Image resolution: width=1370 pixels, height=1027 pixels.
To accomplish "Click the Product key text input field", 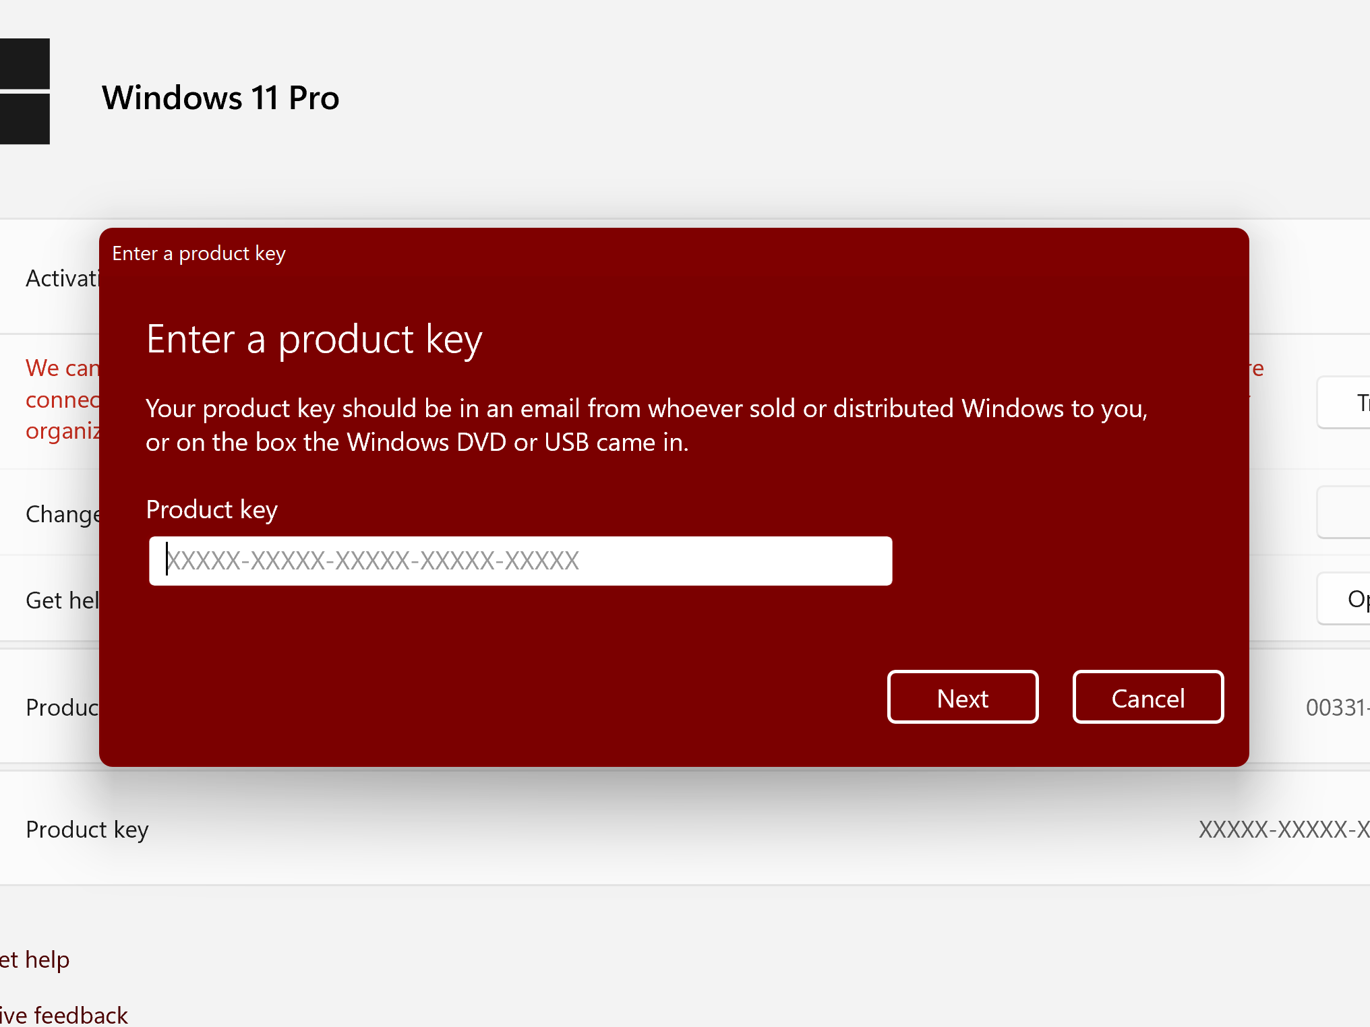I will click(x=520, y=561).
